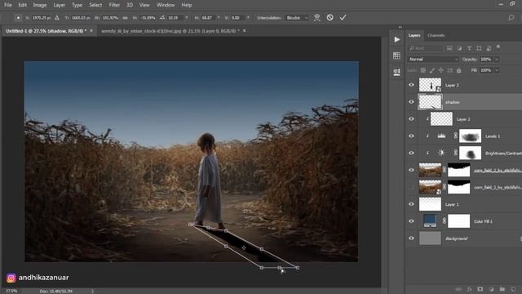Click the lock image pixels brush icon
This screenshot has height=294, width=522.
[x=432, y=70]
